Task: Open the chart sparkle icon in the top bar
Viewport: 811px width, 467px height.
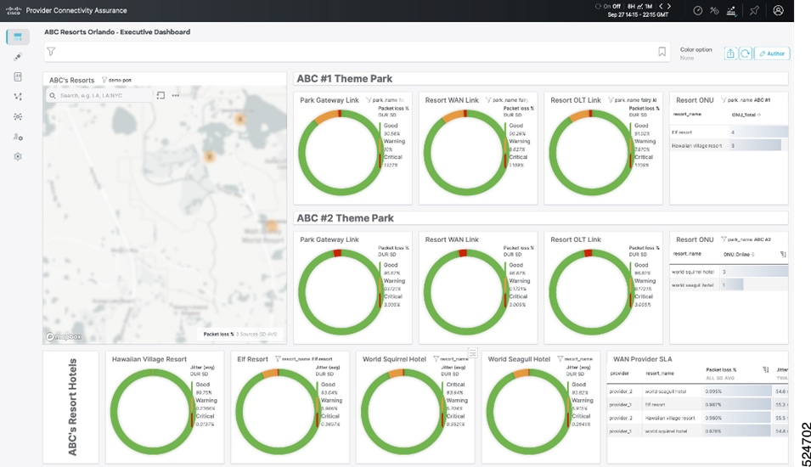Action: point(731,10)
